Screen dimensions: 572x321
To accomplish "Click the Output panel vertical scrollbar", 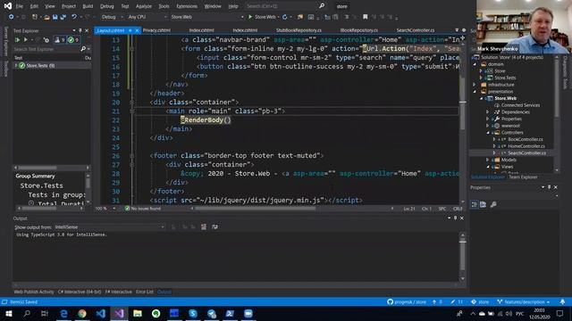I will [x=462, y=255].
